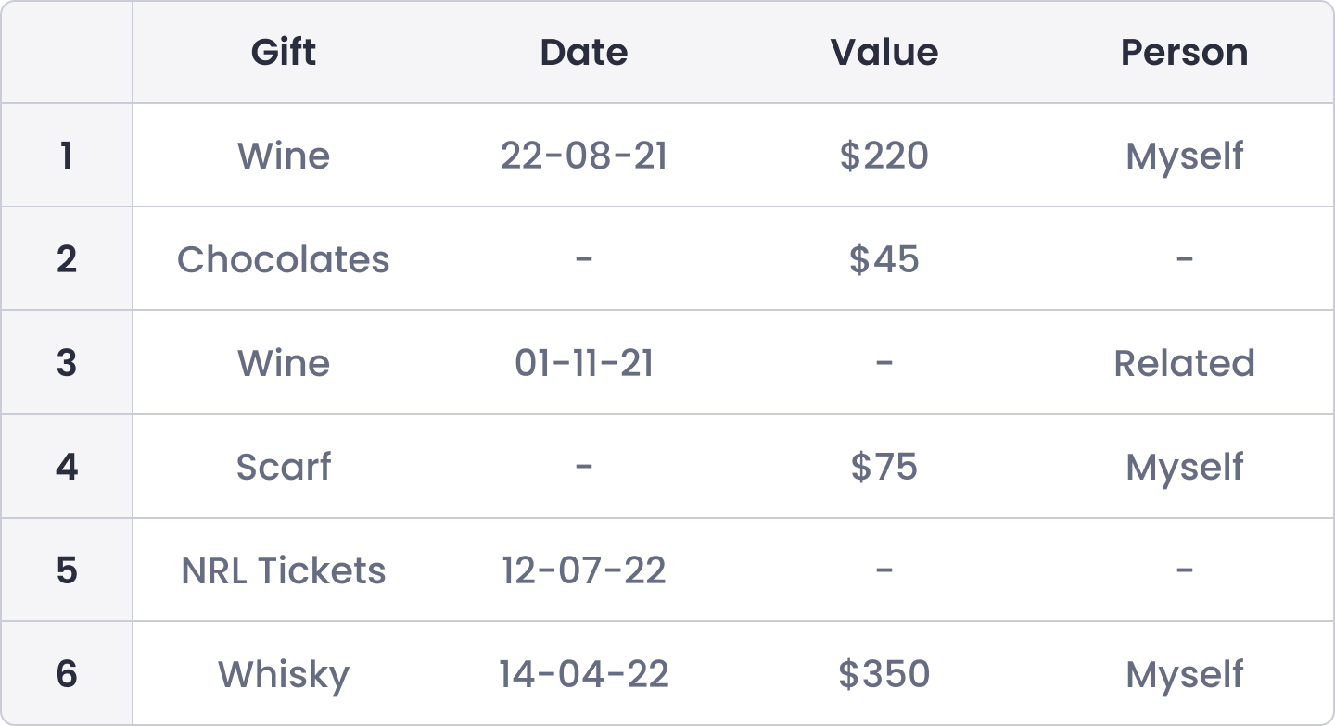
Task: Select row number 1 header
Action: [x=67, y=155]
